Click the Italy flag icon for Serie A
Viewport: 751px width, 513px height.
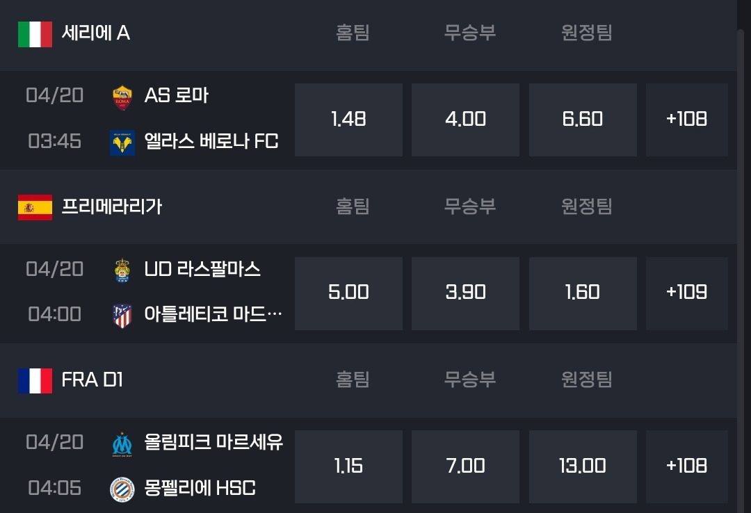(x=35, y=34)
